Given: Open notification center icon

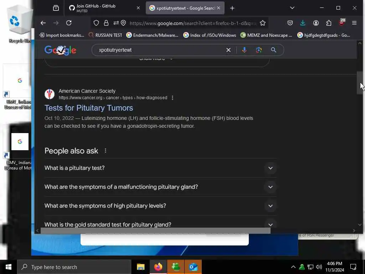Looking at the screenshot, I should (353, 267).
